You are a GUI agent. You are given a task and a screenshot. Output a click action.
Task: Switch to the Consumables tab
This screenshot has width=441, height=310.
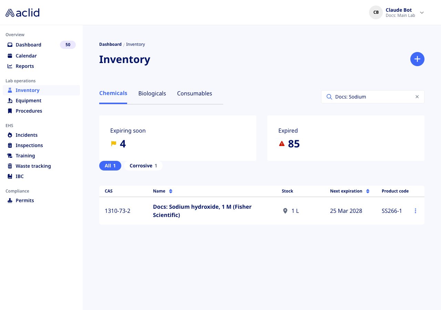coord(194,93)
